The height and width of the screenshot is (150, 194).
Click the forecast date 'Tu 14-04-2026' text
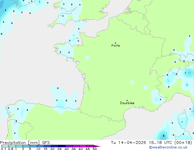[129, 143]
